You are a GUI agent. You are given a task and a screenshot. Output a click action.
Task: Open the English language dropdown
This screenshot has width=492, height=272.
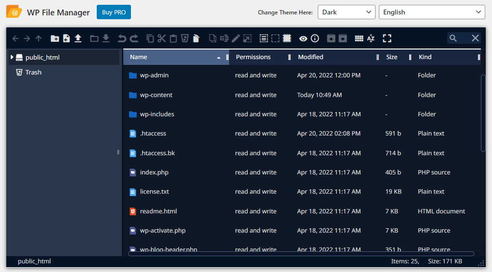431,12
